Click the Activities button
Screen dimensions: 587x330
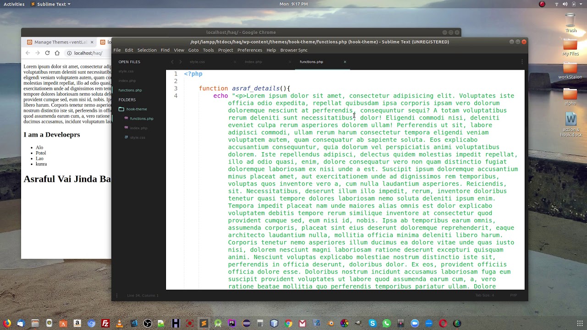tap(14, 4)
